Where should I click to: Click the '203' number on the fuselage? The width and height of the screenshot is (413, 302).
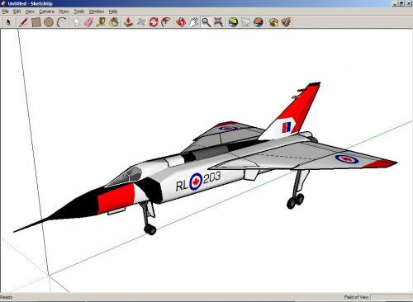212,177
